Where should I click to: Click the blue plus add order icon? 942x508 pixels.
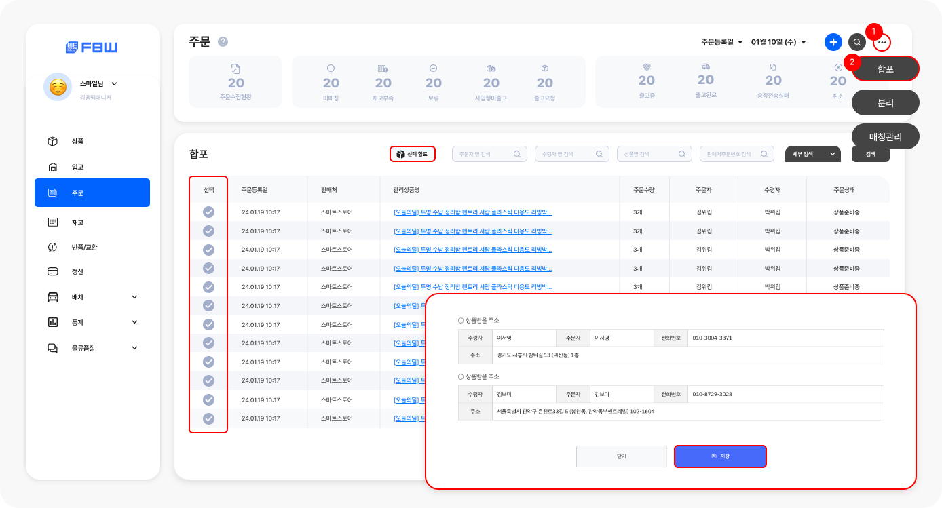833,42
